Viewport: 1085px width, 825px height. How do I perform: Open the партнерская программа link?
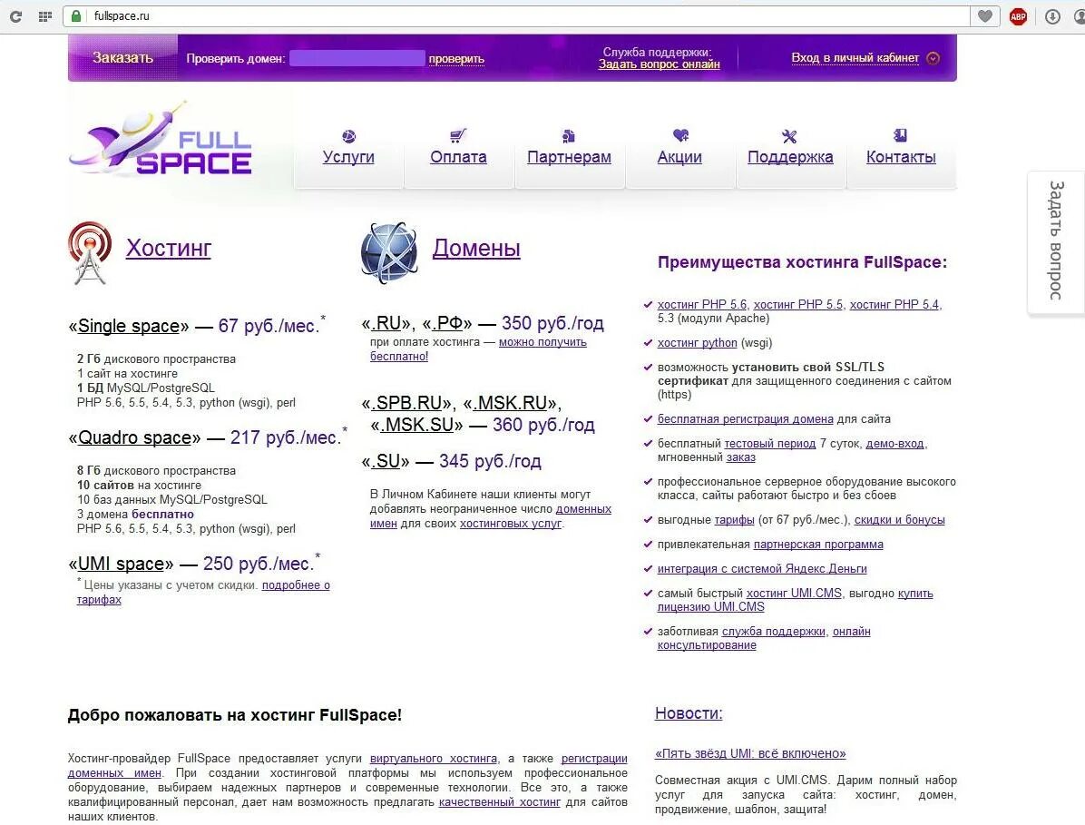(x=818, y=545)
